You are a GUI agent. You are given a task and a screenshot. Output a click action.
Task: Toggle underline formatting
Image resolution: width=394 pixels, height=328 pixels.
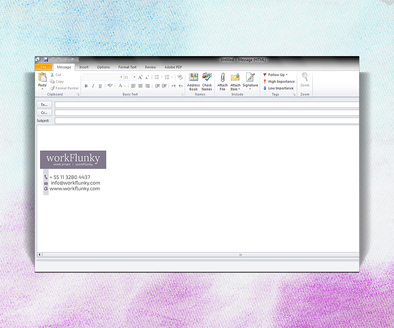[x=100, y=86]
